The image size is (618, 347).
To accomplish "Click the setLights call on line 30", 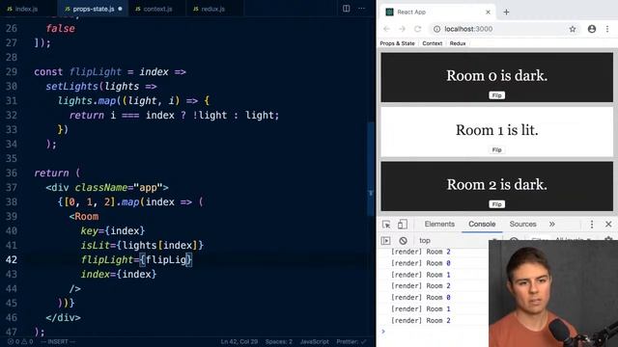I will (x=71, y=86).
